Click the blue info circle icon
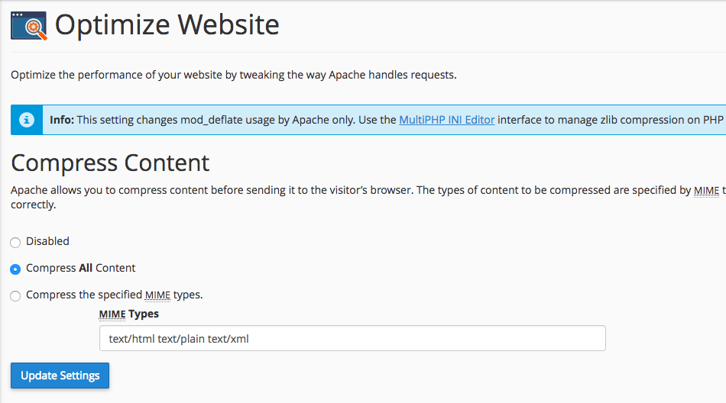The width and height of the screenshot is (726, 403). pyautogui.click(x=27, y=120)
